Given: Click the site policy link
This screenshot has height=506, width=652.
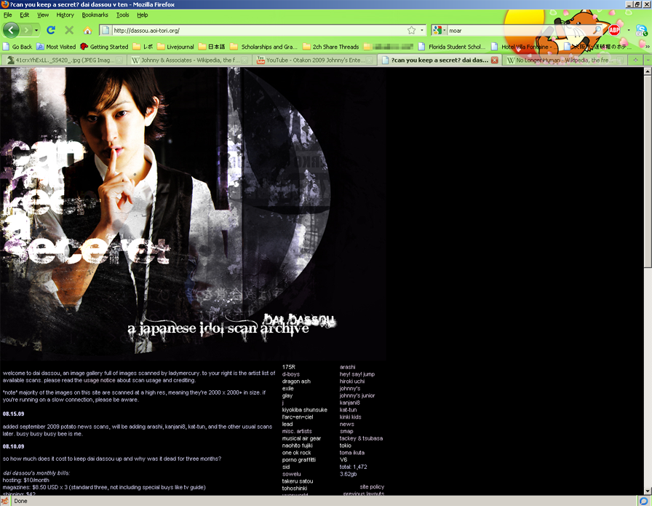Looking at the screenshot, I should pos(372,487).
